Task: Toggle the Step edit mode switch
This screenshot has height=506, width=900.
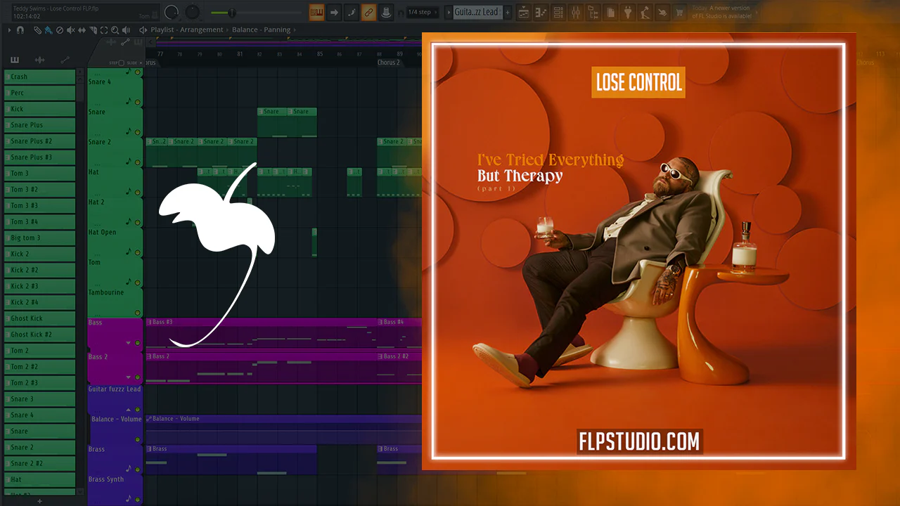Action: coord(121,63)
